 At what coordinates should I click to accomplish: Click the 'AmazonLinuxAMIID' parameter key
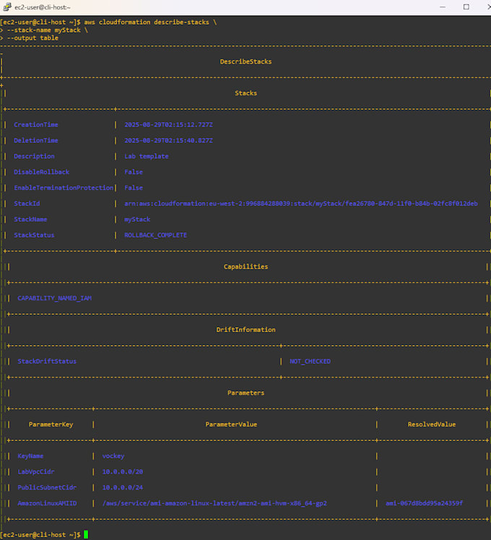pyautogui.click(x=47, y=503)
